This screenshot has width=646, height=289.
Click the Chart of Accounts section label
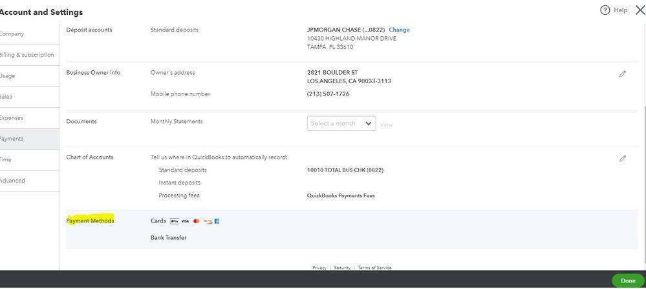tap(90, 157)
